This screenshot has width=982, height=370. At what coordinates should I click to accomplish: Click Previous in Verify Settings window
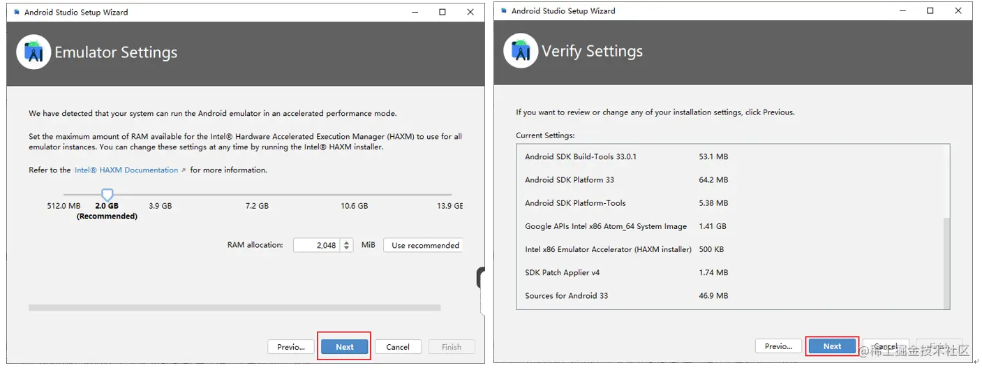pyautogui.click(x=778, y=346)
